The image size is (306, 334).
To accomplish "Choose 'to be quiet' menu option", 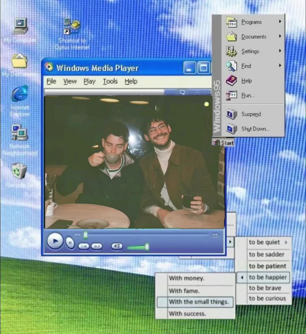I will coord(264,242).
